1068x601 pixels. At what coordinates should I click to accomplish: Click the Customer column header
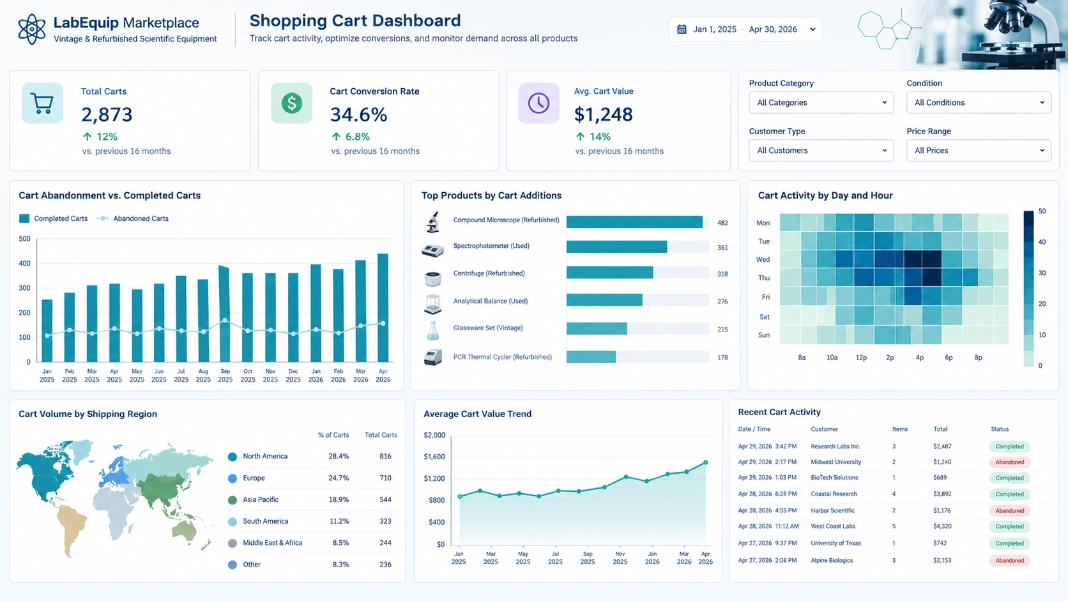(824, 430)
